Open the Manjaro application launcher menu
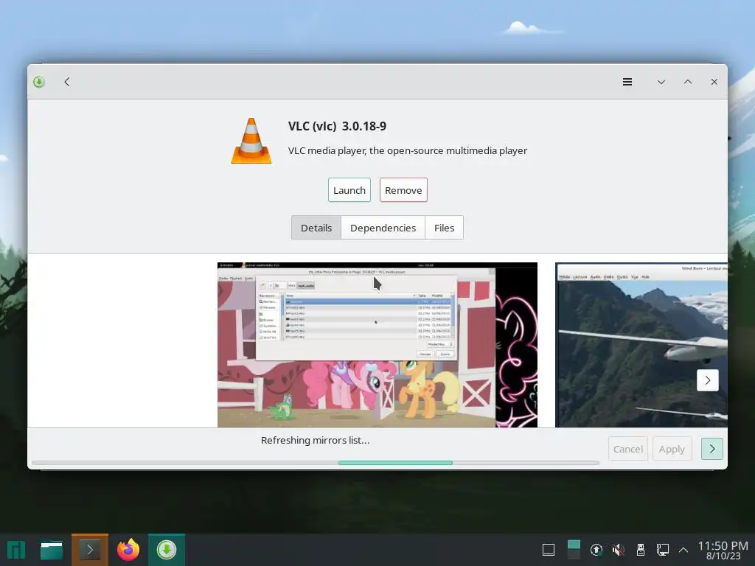The width and height of the screenshot is (755, 566). coord(16,550)
